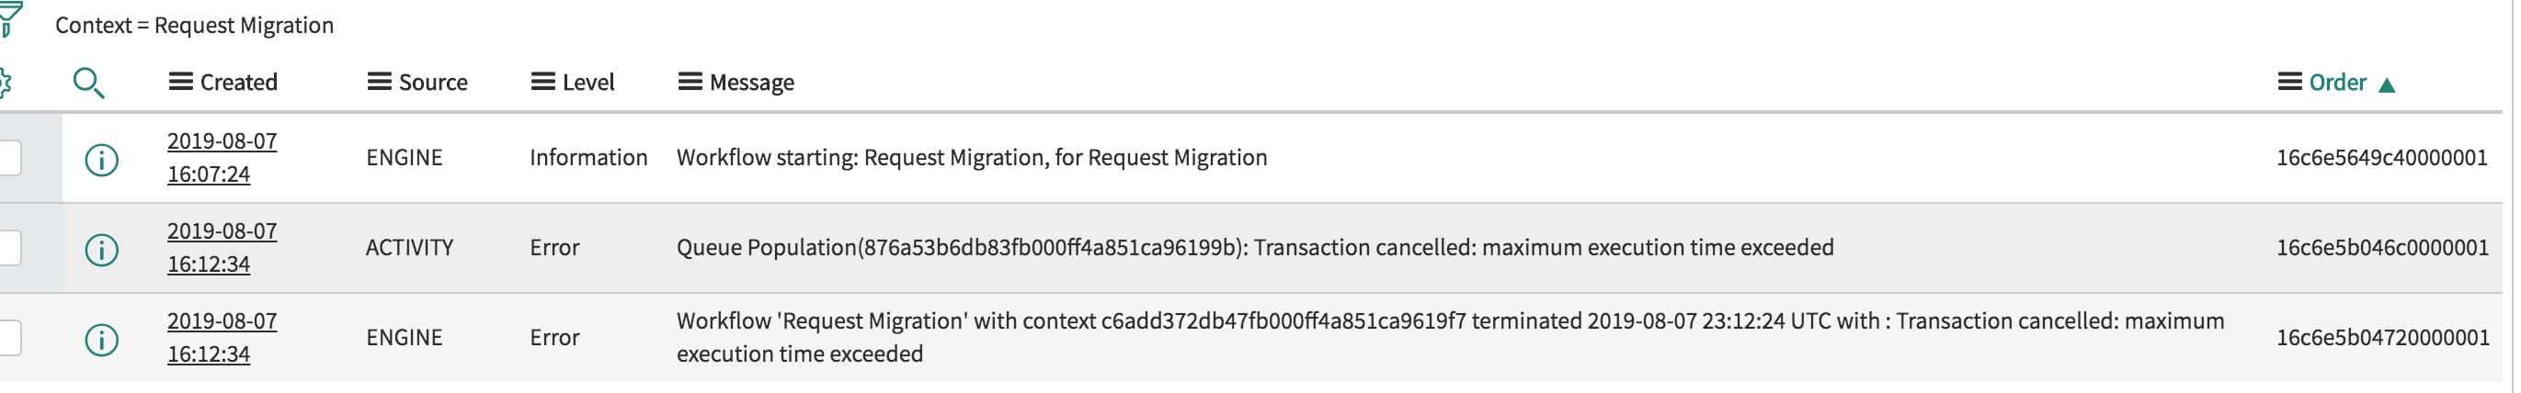Image resolution: width=2521 pixels, height=393 pixels.
Task: Open record created 2019-08-07 16:07:24
Action: [x=222, y=157]
